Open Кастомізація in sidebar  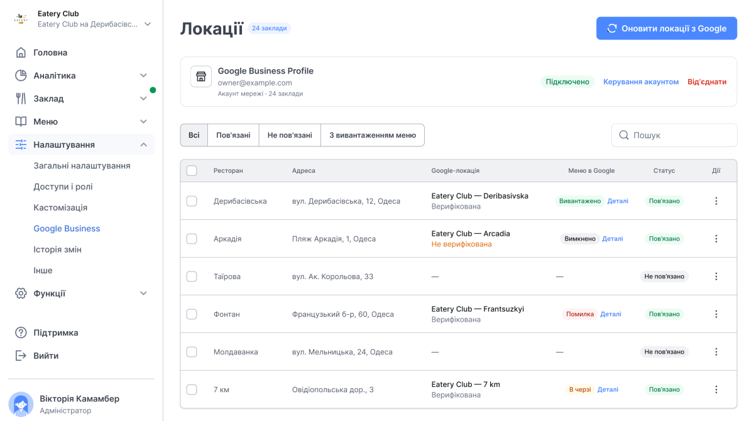(60, 207)
